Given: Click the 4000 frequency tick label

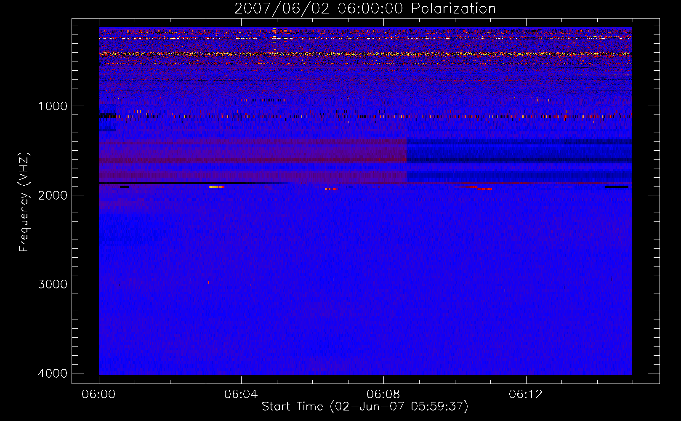Looking at the screenshot, I should click(53, 373).
